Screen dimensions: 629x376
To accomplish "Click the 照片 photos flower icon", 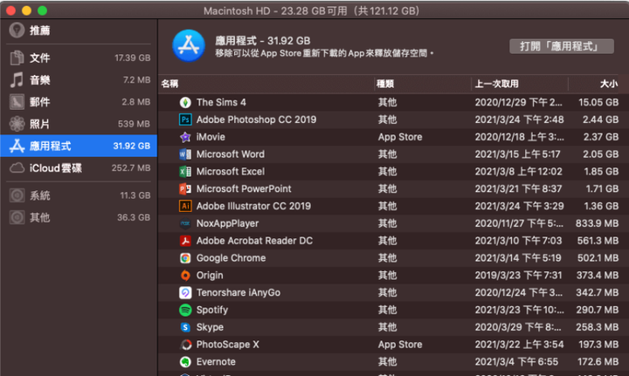I will click(x=17, y=124).
